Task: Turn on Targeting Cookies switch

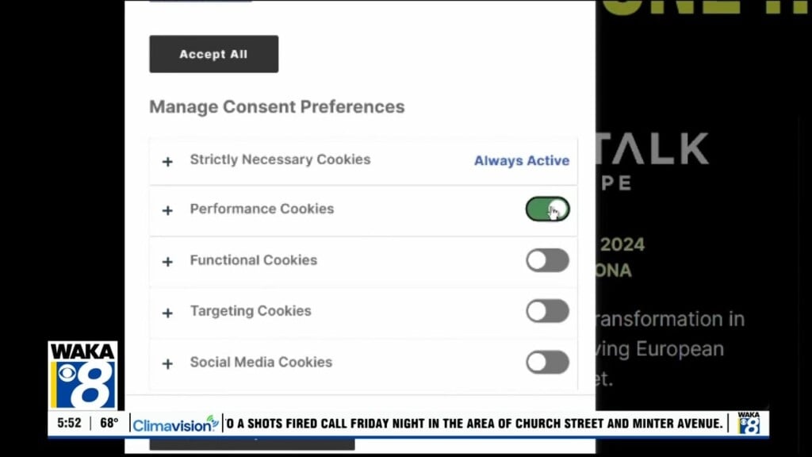Action: point(547,311)
